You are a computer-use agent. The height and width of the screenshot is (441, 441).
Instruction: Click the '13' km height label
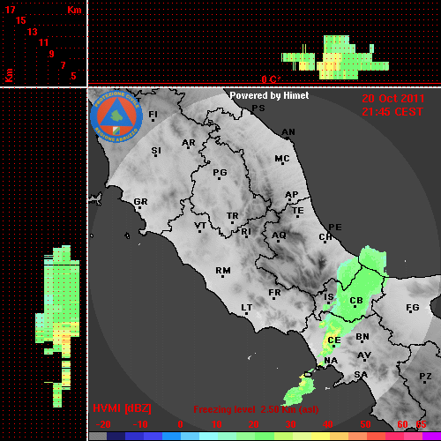[33, 32]
